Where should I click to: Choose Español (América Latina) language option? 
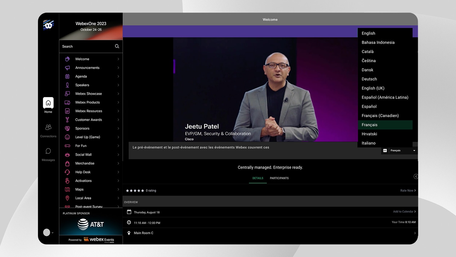385,97
